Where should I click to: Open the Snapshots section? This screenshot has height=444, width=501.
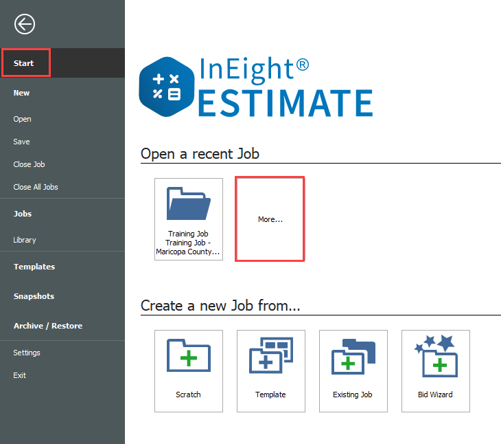click(34, 296)
